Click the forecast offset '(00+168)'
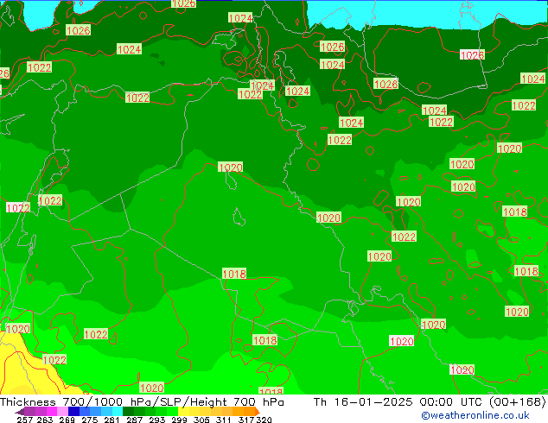The height and width of the screenshot is (423, 548). (519, 401)
